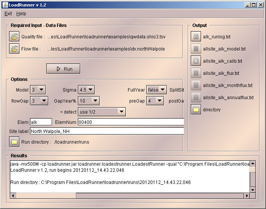Open the Exit menu
The width and height of the screenshot is (266, 209).
click(x=8, y=14)
